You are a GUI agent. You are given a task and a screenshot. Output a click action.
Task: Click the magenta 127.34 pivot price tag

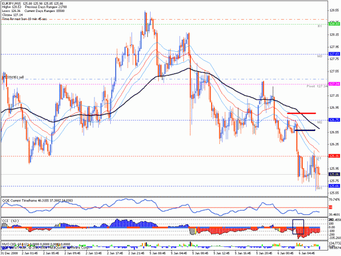click(x=334, y=84)
